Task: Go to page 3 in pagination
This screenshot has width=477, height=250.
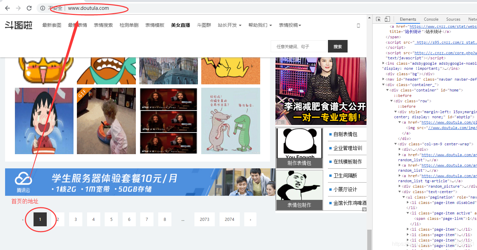Action: [x=76, y=220]
